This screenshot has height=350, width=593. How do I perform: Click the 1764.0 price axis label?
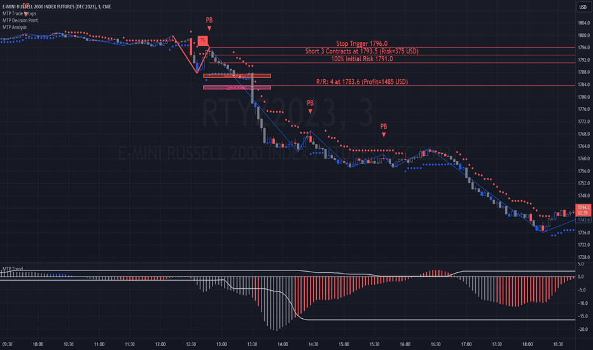[x=583, y=146]
